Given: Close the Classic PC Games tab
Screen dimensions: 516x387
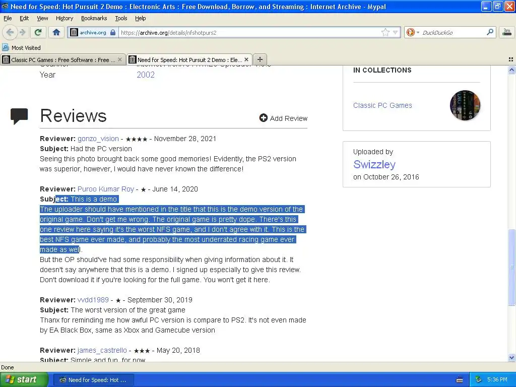Looking at the screenshot, I should pos(120,59).
